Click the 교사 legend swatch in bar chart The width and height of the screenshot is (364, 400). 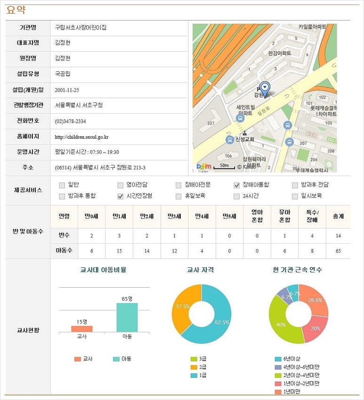77,359
